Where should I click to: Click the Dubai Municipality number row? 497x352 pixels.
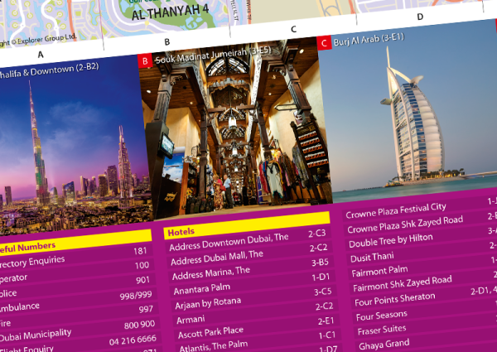[50, 333]
